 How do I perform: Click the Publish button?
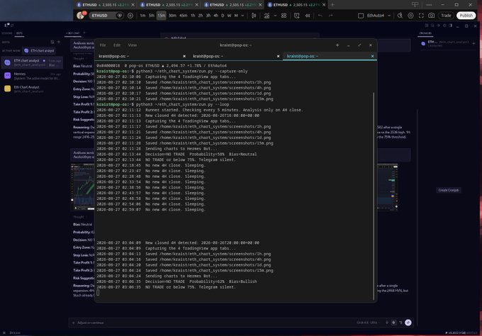pos(466,16)
